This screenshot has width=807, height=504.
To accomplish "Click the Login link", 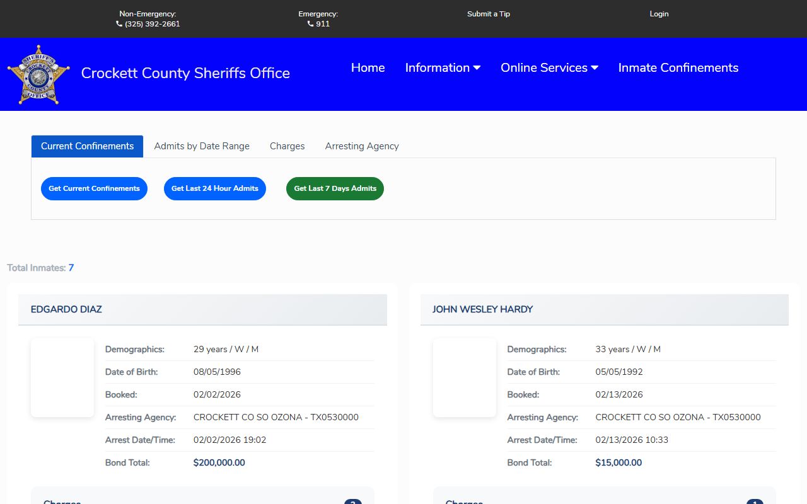I will click(659, 14).
